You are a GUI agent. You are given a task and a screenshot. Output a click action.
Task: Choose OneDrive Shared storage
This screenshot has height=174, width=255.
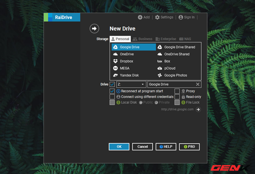tap(178, 54)
